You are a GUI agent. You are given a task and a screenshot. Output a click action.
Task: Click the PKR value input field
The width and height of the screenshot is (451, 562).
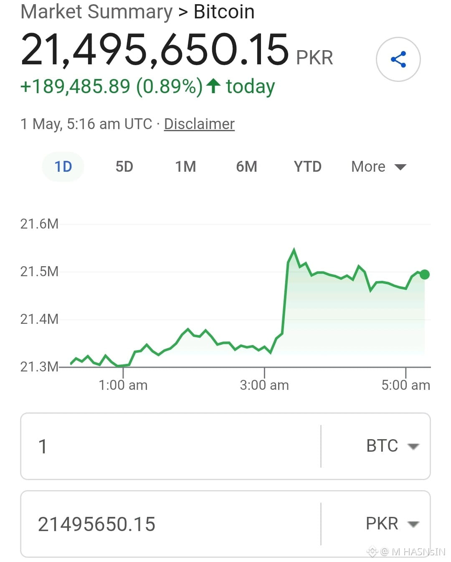171,524
